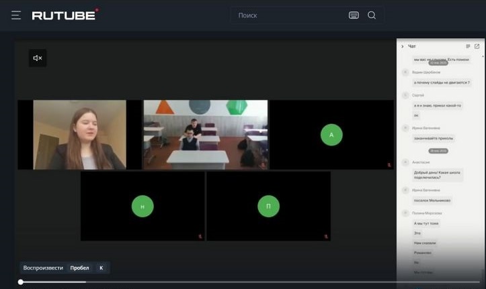This screenshot has width=486, height=289.
Task: Click the green П participant avatar
Action: pos(268,206)
